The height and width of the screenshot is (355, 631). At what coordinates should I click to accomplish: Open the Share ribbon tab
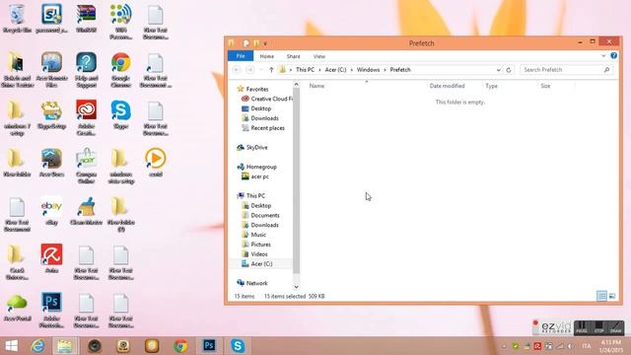294,56
